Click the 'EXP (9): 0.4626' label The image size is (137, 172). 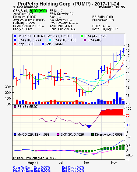click(x=72, y=134)
